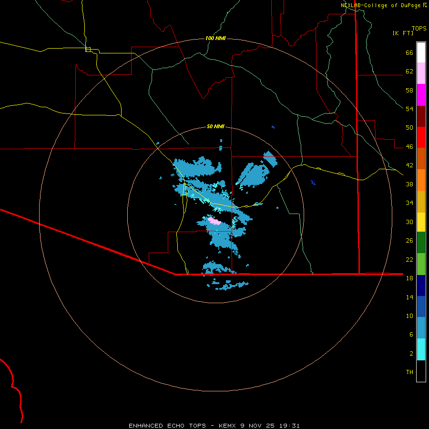Screen dimensions: 429x429
Task: Click the pink echo top patch on radar
Action: 214,221
